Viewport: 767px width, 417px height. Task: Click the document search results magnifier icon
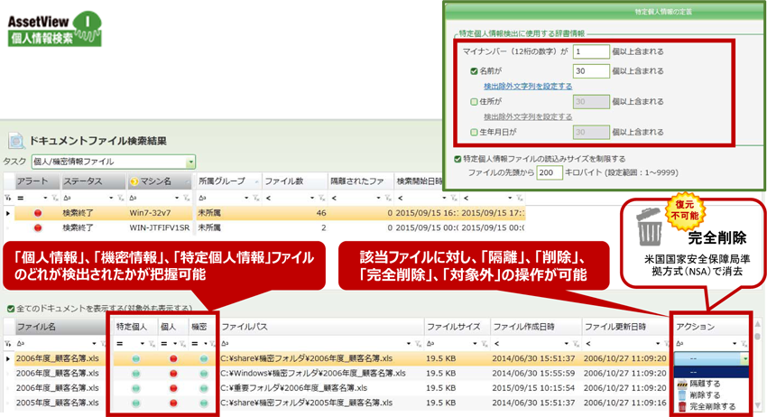click(16, 141)
